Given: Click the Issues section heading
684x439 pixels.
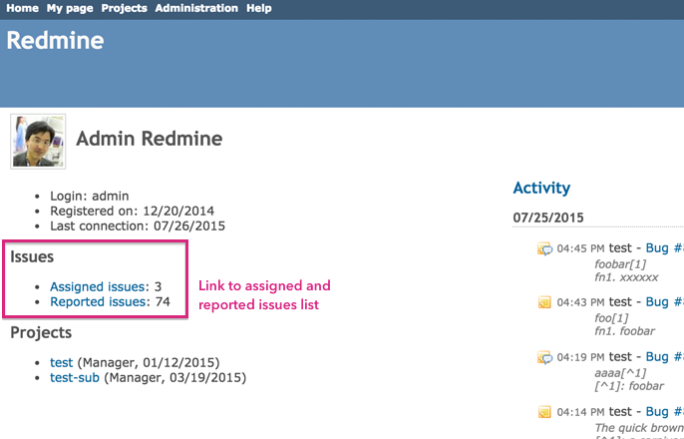Looking at the screenshot, I should click(x=32, y=256).
